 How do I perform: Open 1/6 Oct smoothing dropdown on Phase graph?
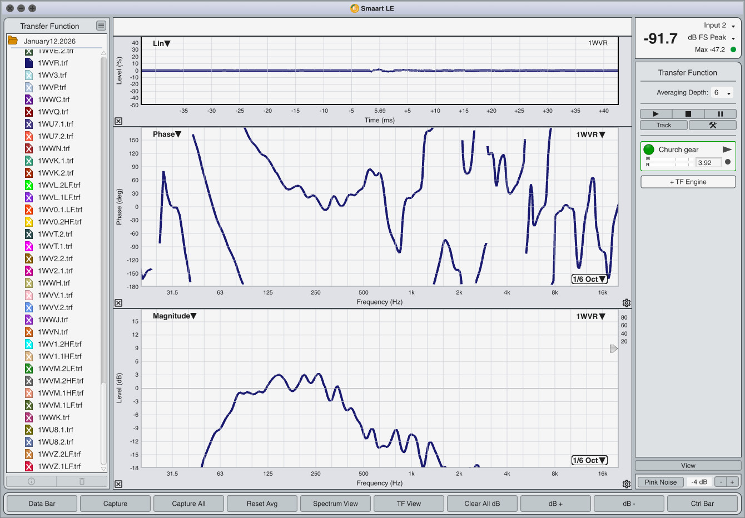[x=589, y=279]
